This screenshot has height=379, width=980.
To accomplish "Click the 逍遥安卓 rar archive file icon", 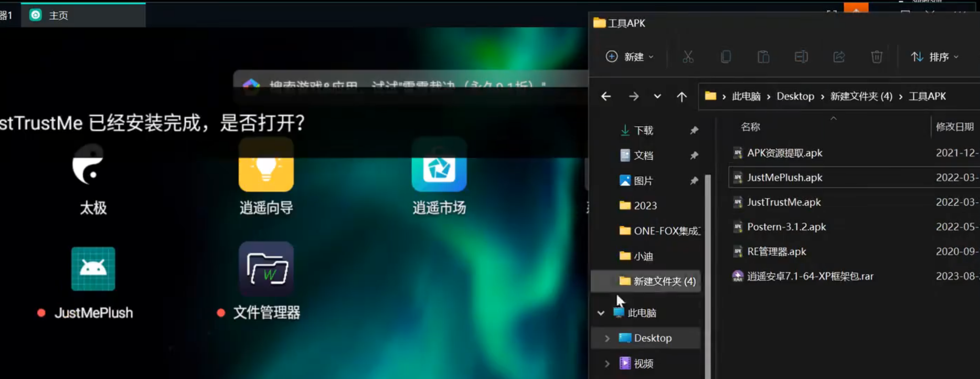I will tap(738, 276).
